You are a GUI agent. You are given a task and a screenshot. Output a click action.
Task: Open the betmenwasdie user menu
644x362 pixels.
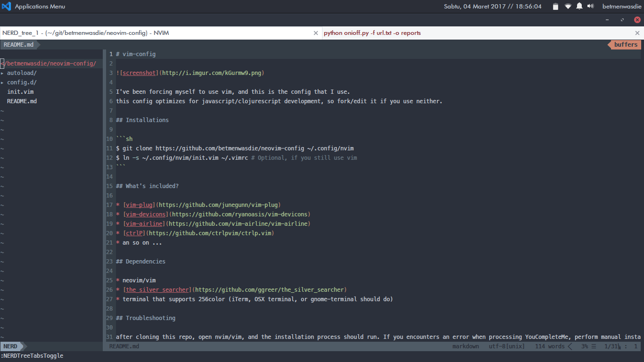[x=622, y=7]
